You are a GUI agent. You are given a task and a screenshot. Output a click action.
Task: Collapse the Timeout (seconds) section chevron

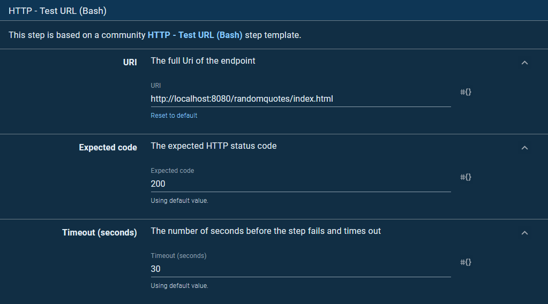coord(524,233)
